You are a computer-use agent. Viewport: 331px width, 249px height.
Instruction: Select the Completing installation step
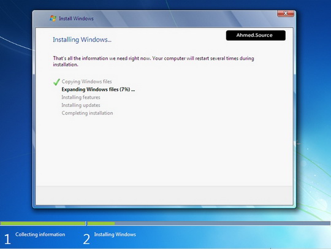coord(87,113)
